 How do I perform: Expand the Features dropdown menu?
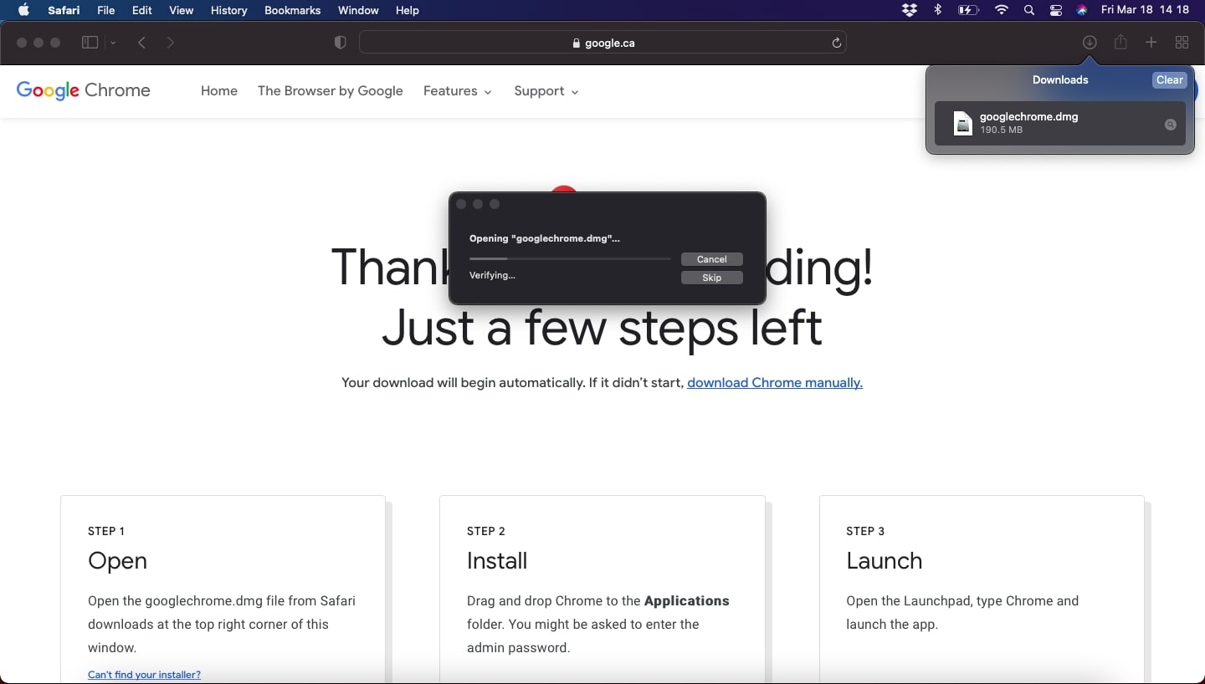coord(457,91)
